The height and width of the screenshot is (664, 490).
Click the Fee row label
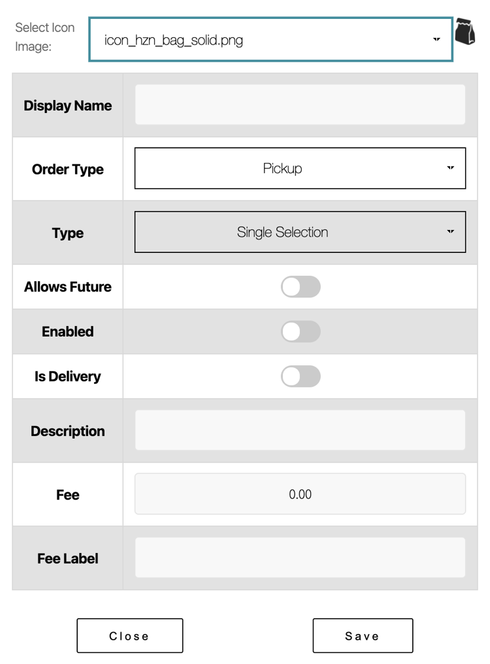(x=67, y=495)
